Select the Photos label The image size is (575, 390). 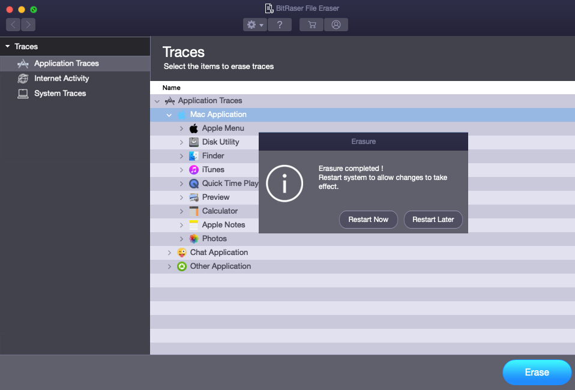click(214, 239)
